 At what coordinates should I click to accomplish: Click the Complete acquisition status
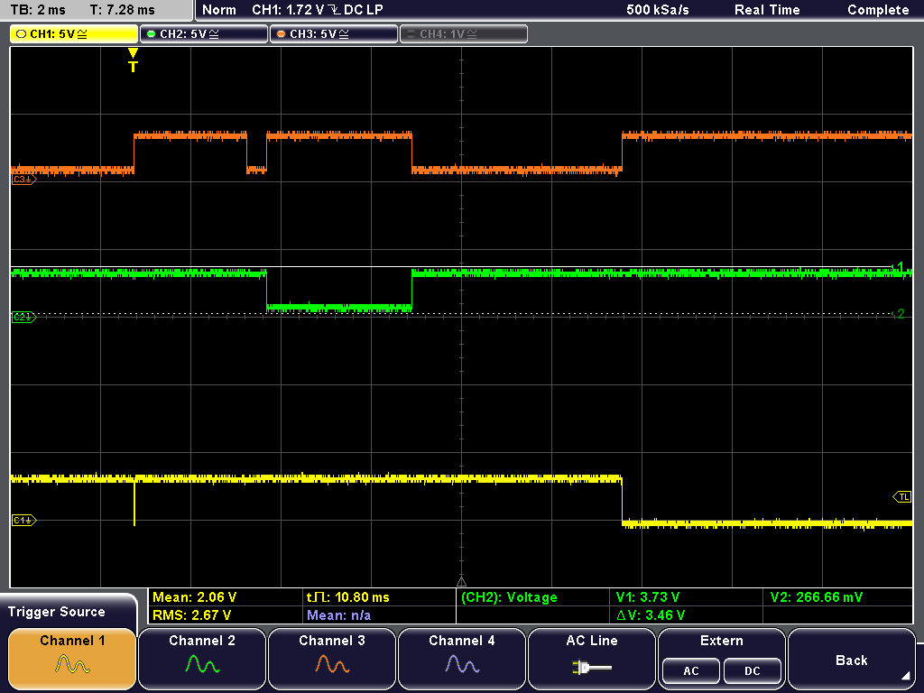878,9
